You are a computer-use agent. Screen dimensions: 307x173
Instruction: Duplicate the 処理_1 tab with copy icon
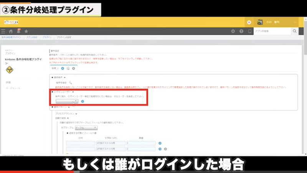point(68,68)
